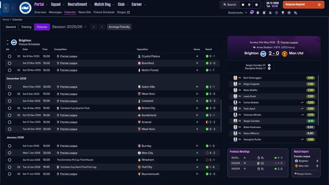Click the shirt icon in bookmarks bar
Image resolution: width=329 pixels, height=185 pixels.
(x=258, y=13)
